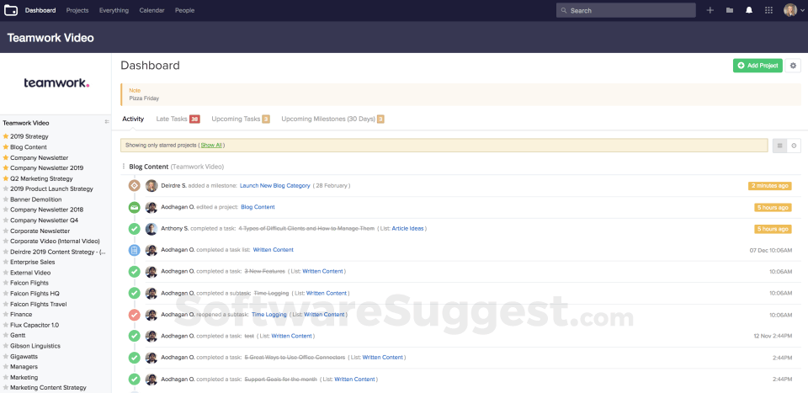This screenshot has width=808, height=393.
Task: Star the 2019 Product Launch Strategy project
Action: click(x=6, y=189)
